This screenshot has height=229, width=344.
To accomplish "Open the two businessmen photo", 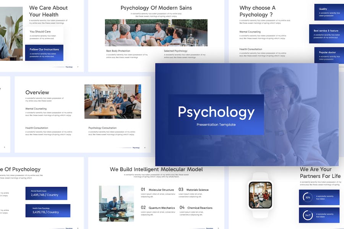I will coord(117,203).
